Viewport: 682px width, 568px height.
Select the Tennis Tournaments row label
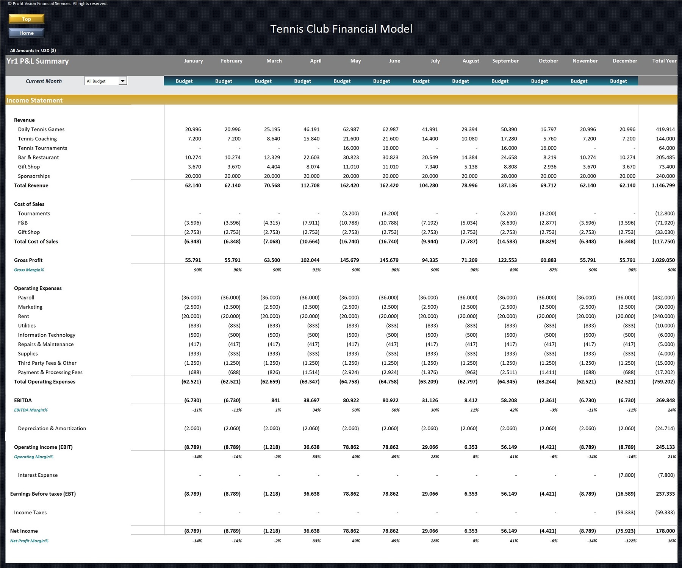(x=42, y=148)
